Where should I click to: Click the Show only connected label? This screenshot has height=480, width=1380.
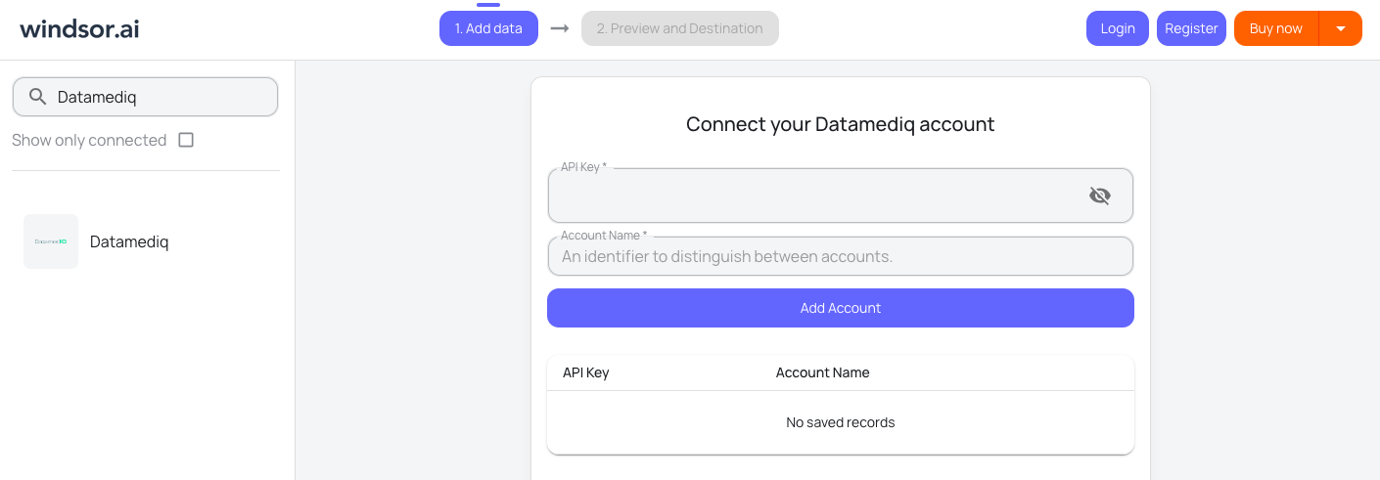(x=89, y=140)
